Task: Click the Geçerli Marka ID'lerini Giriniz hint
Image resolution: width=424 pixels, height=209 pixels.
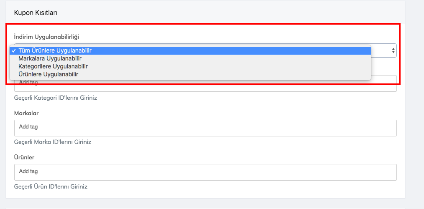Action: pos(53,142)
